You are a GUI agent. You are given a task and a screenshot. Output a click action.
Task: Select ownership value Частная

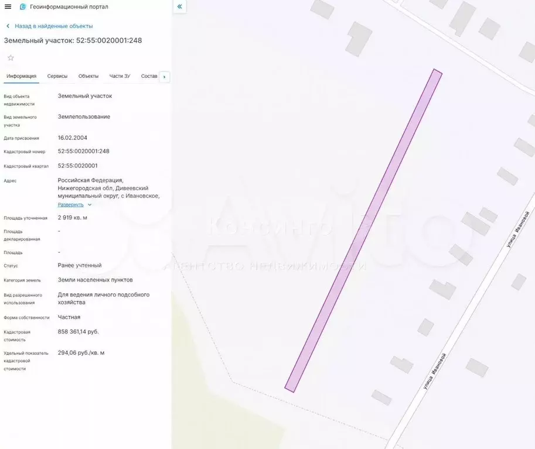click(69, 317)
